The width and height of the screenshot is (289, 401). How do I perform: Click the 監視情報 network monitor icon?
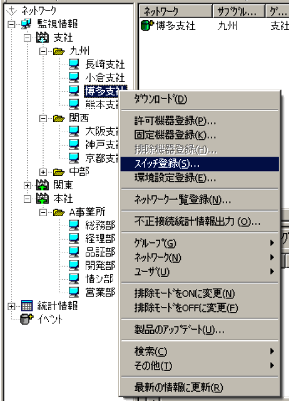[x=26, y=24]
